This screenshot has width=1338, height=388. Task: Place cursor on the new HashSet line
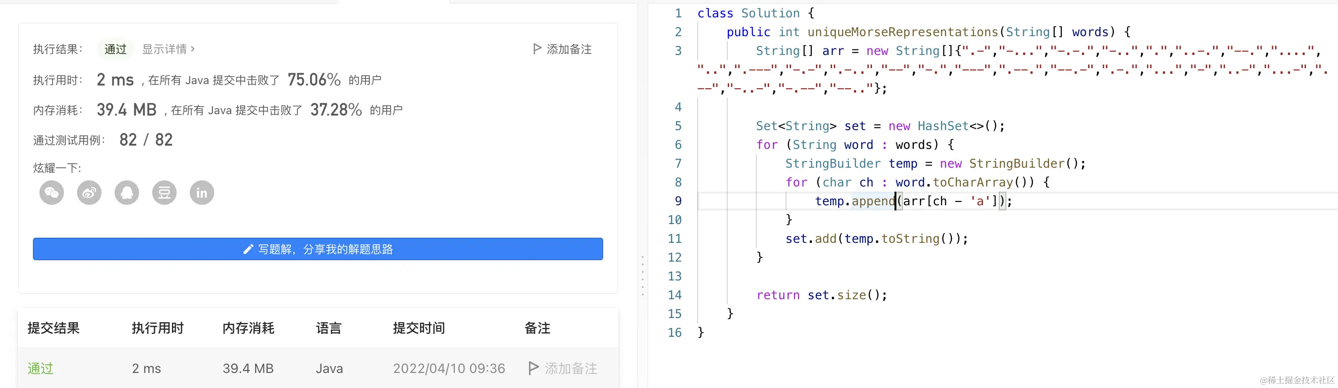(880, 126)
